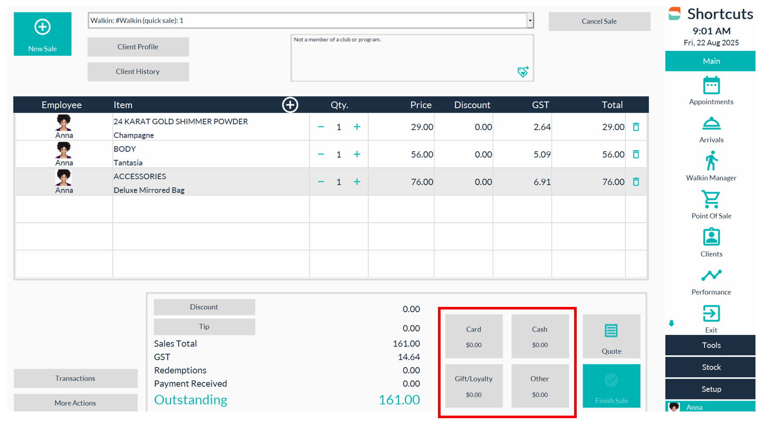The height and width of the screenshot is (426, 783).
Task: Click Anna's avatar on the ACCESSORIES row
Action: pos(64,178)
